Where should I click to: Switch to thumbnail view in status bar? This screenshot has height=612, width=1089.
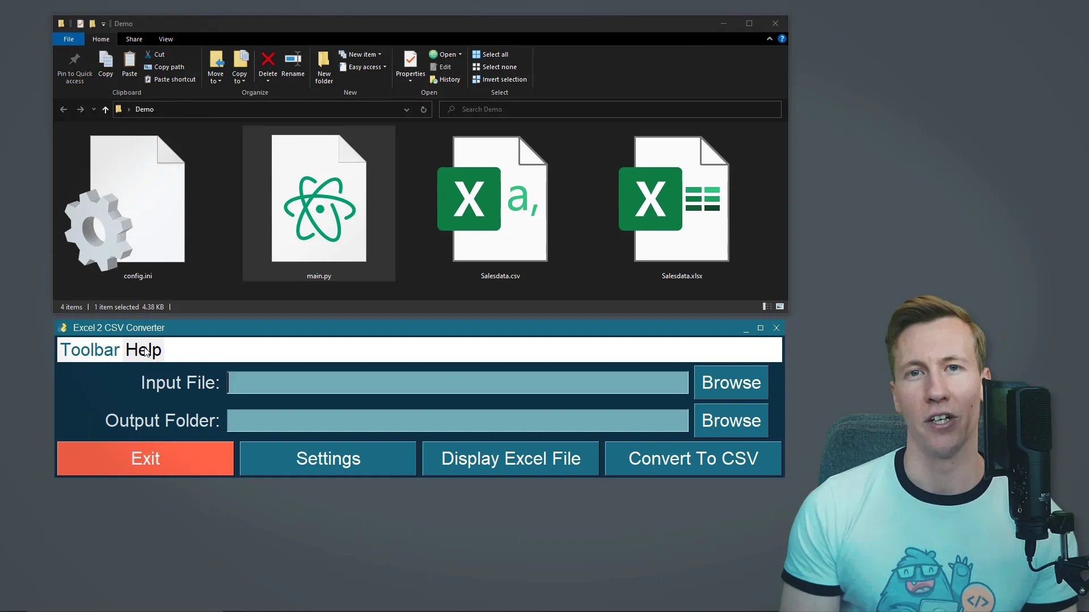(x=779, y=306)
